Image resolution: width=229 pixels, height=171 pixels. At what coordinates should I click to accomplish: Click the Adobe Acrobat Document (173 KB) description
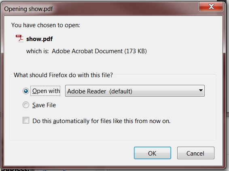pos(99,51)
